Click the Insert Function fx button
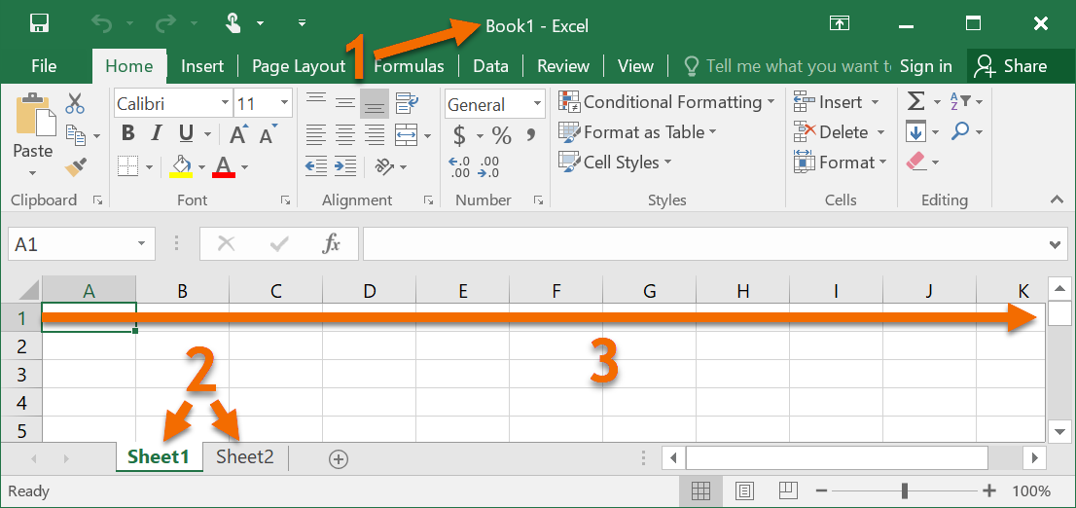Image resolution: width=1076 pixels, height=508 pixels. pos(332,244)
